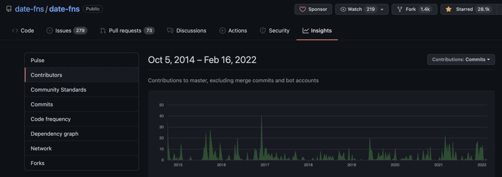Open Network in the sidebar
The width and height of the screenshot is (502, 177).
pos(82,148)
